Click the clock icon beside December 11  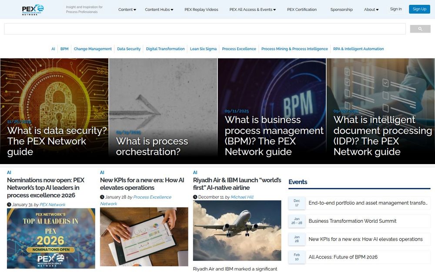[x=195, y=197]
